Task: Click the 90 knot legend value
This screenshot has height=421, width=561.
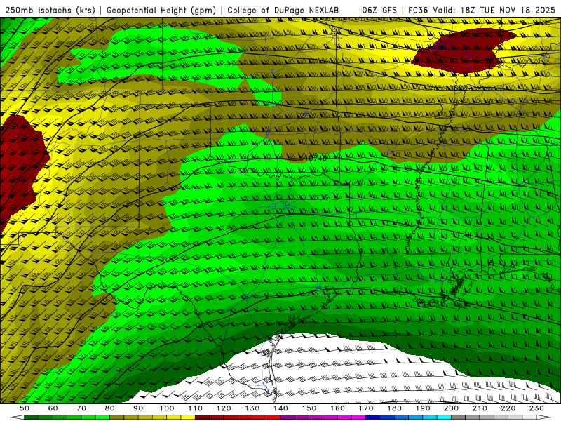Action: coord(138,408)
